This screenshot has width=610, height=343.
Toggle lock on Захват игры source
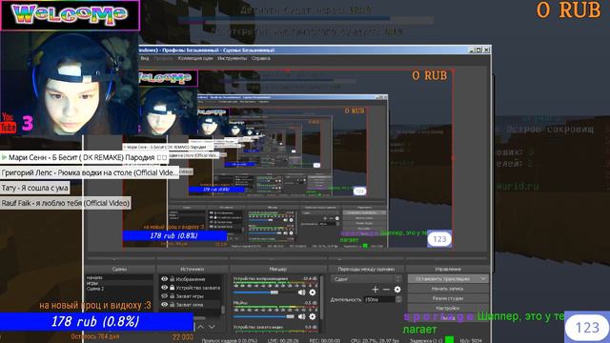pyautogui.click(x=172, y=296)
